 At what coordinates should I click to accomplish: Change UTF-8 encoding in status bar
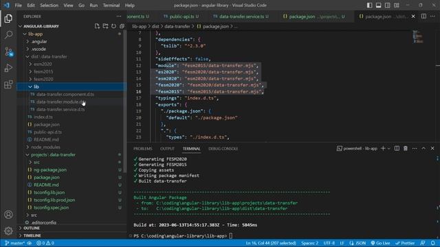(x=329, y=243)
